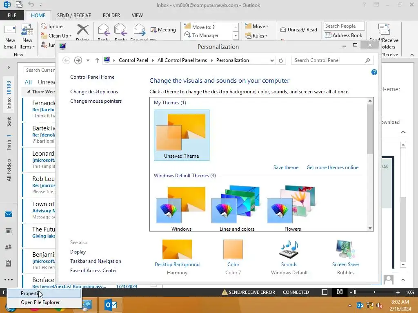The image size is (418, 313).
Task: Click the Unread filter in message list
Action: (x=47, y=82)
